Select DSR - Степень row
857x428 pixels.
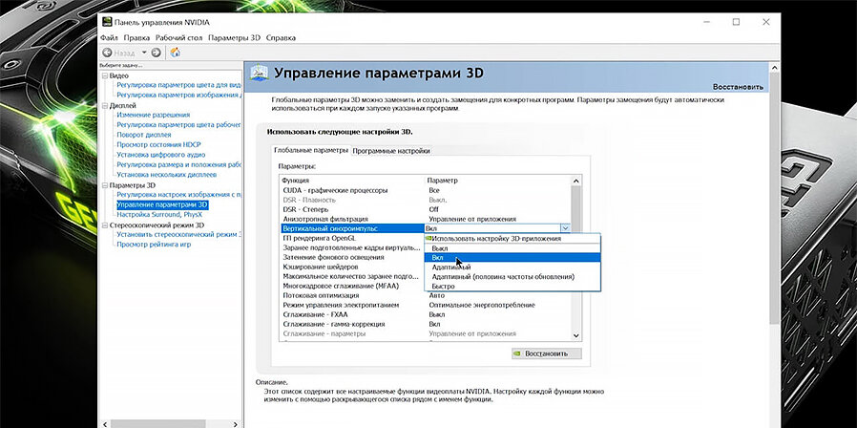pyautogui.click(x=426, y=209)
